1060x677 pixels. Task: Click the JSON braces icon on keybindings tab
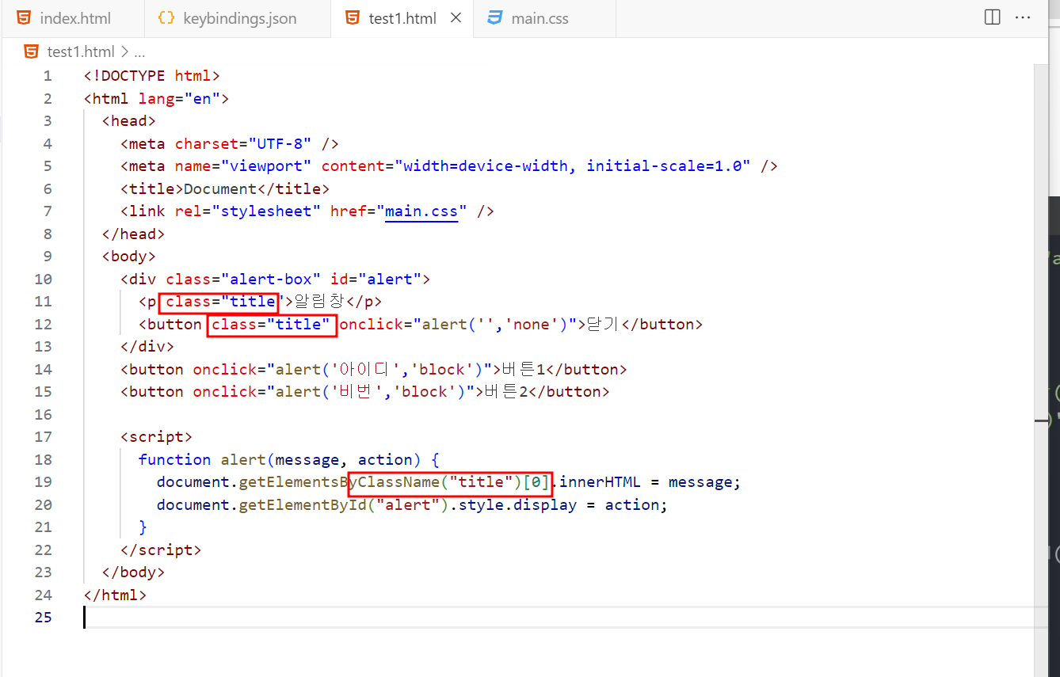(166, 17)
